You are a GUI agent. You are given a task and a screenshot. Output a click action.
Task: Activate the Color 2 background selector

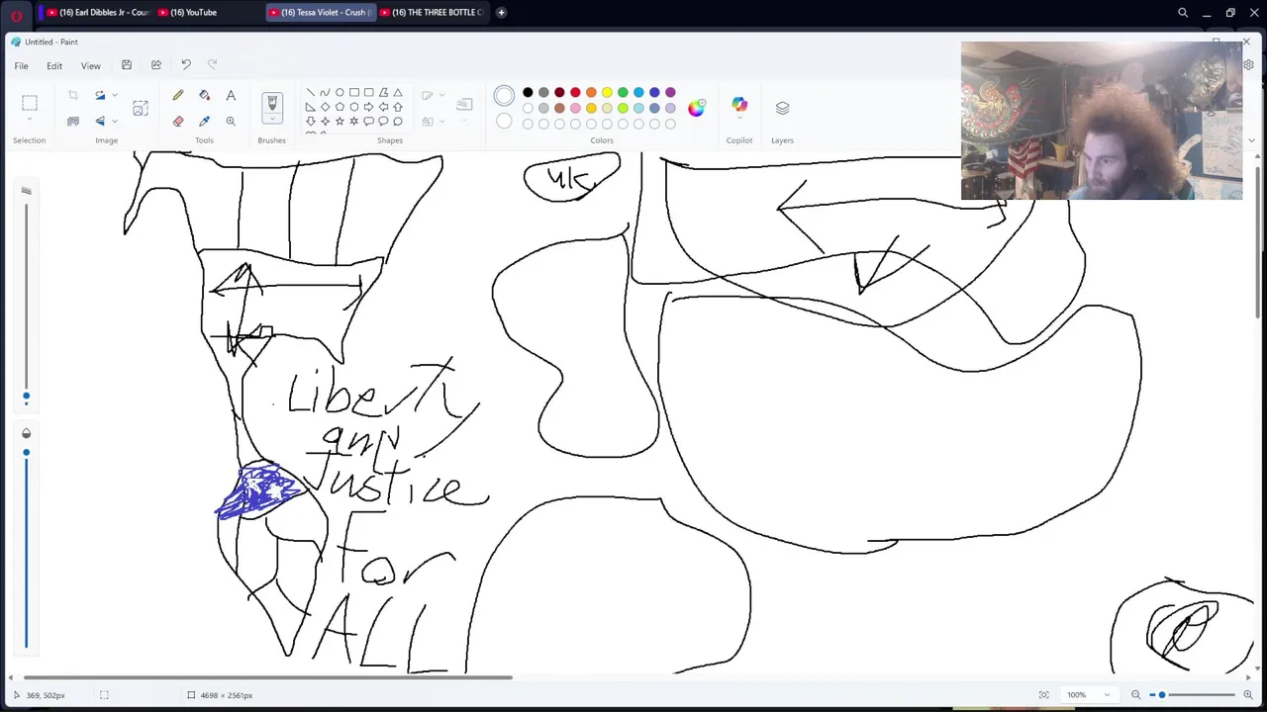504,122
